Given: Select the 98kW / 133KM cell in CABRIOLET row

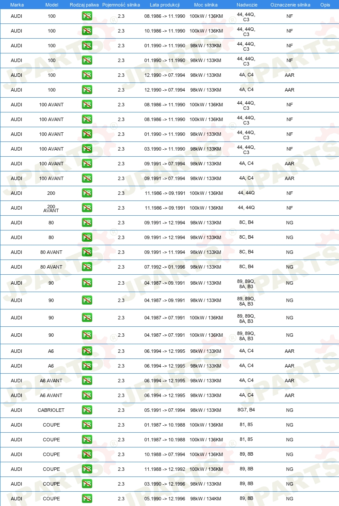Looking at the screenshot, I should 205,410.
